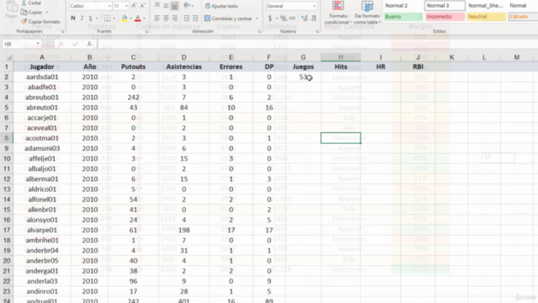The width and height of the screenshot is (538, 303).
Task: Expand Combinar y centrar dropdown arrow
Action: pos(256,19)
